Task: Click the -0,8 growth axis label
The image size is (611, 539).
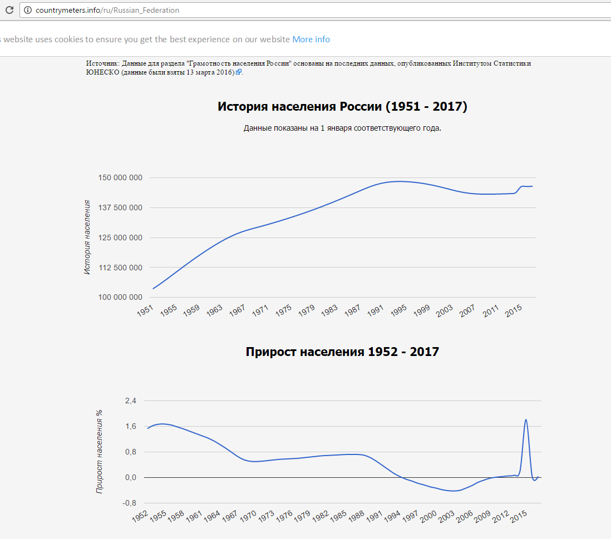Action: (x=129, y=503)
